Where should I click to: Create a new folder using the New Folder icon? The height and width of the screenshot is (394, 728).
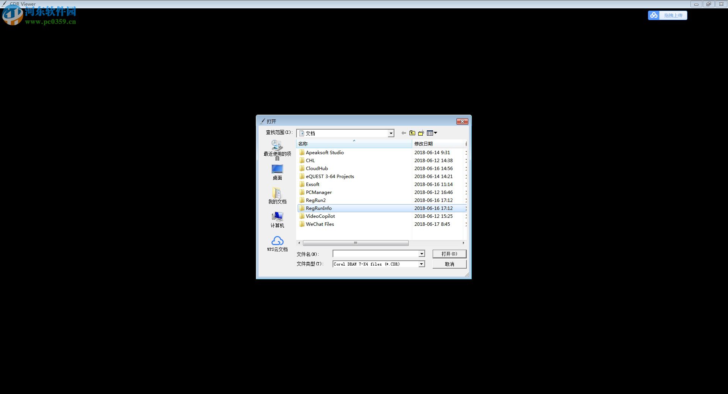(421, 133)
